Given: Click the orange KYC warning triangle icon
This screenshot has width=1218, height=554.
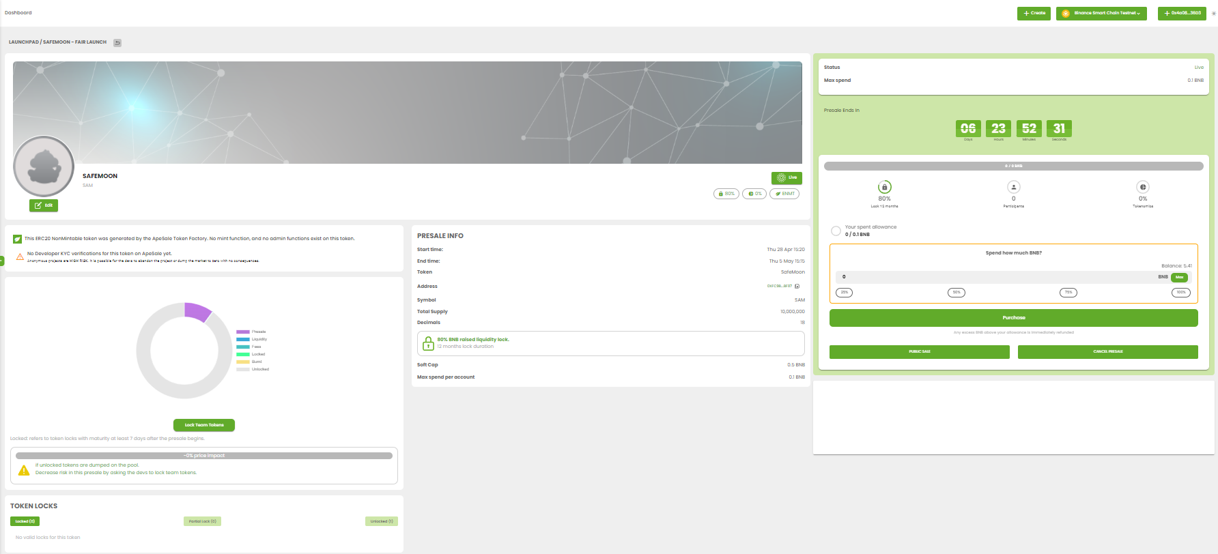Looking at the screenshot, I should (x=20, y=257).
